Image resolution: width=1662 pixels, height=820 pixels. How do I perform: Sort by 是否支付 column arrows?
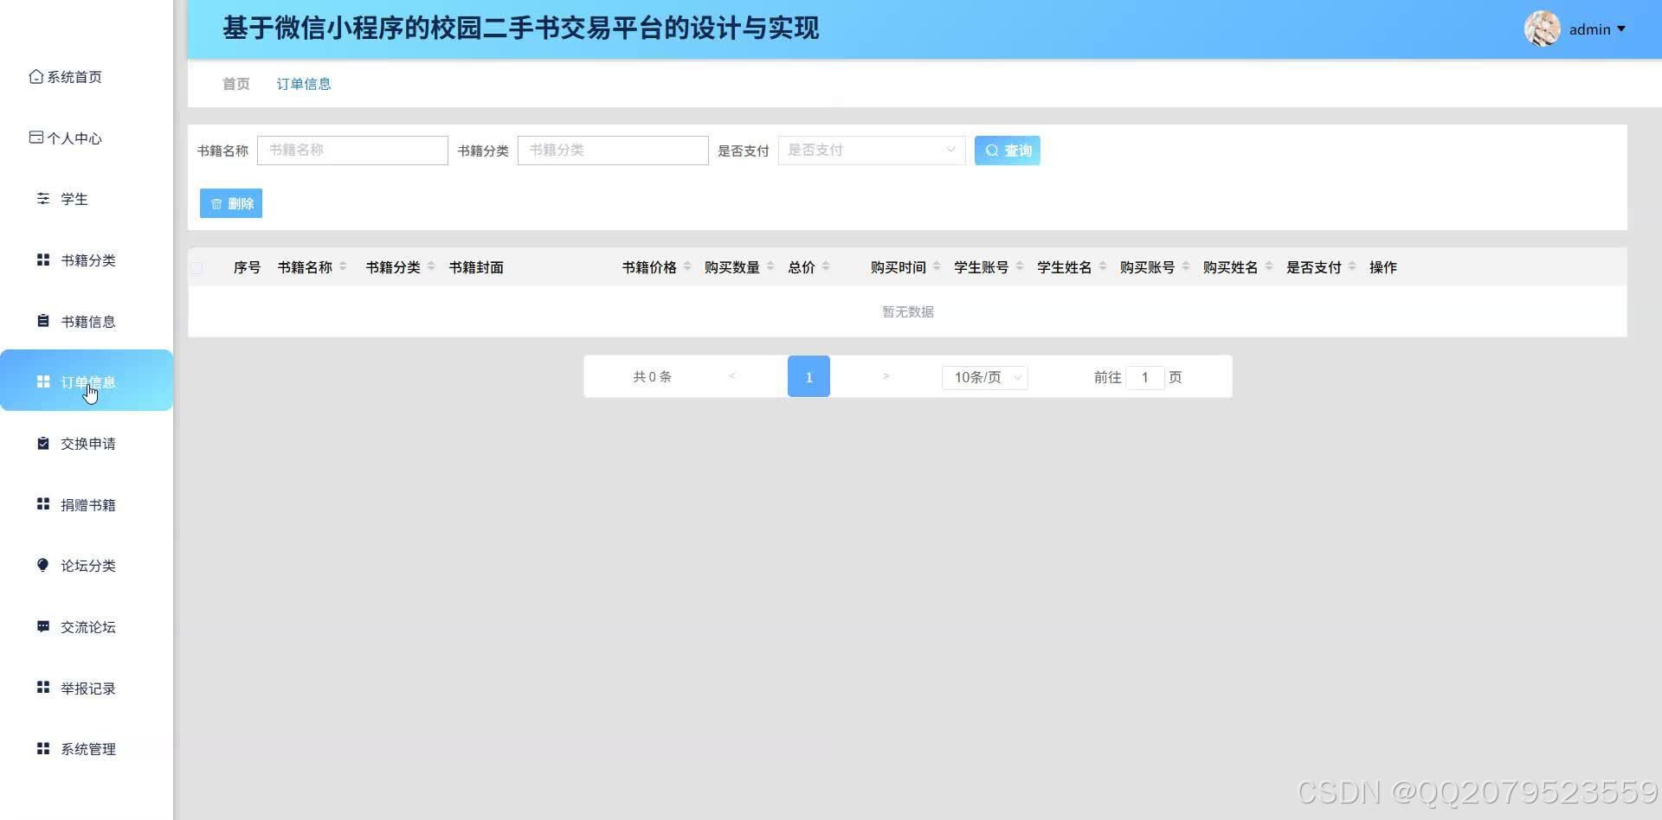coord(1352,266)
